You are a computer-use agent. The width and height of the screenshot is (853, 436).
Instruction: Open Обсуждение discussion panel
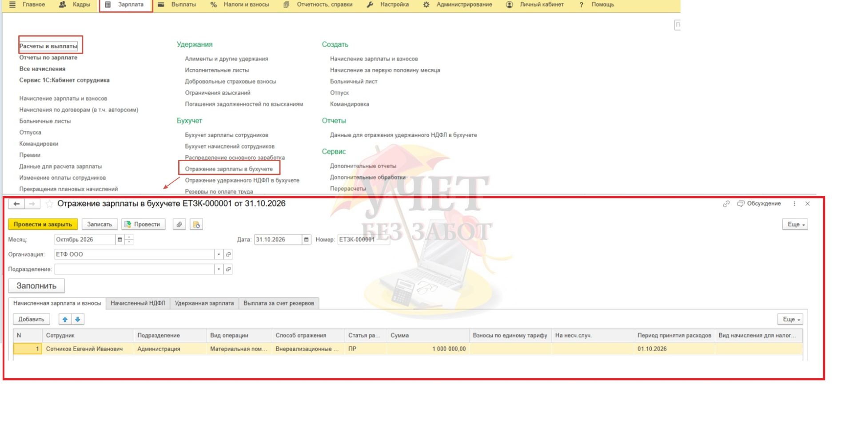pos(759,204)
